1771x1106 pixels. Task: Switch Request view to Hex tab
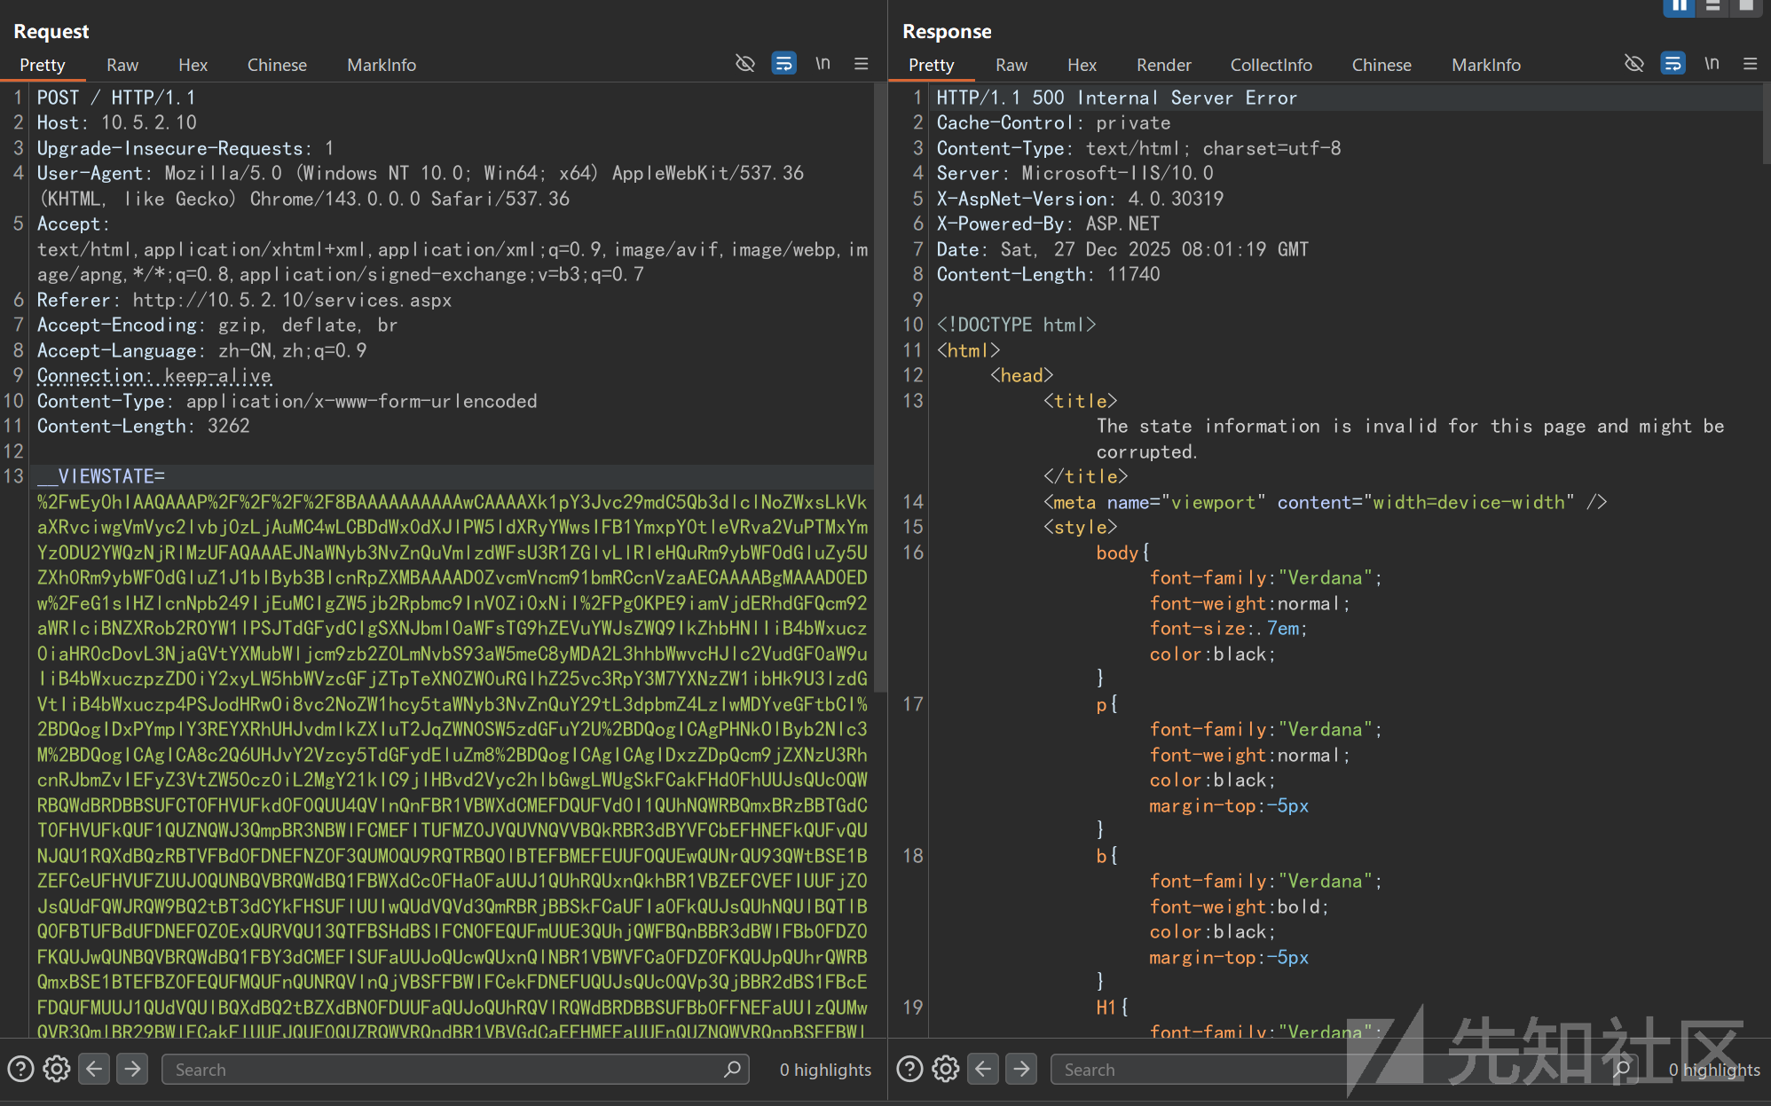193,65
